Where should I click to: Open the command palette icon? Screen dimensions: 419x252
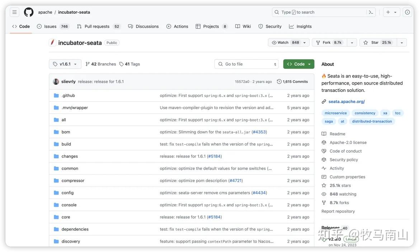pos(371,12)
